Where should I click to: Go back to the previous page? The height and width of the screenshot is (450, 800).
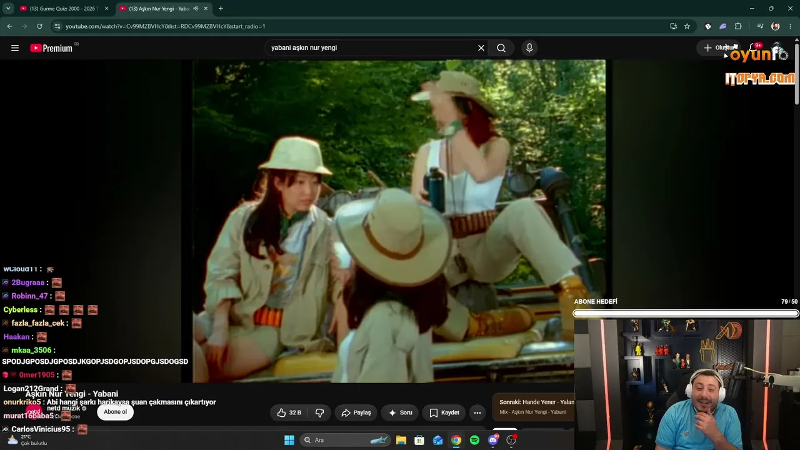[9, 26]
